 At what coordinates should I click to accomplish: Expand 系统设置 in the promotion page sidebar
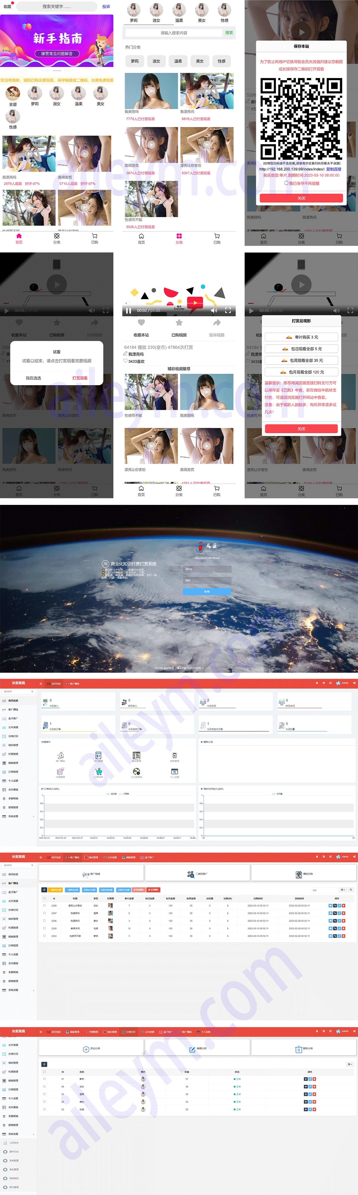18,990
